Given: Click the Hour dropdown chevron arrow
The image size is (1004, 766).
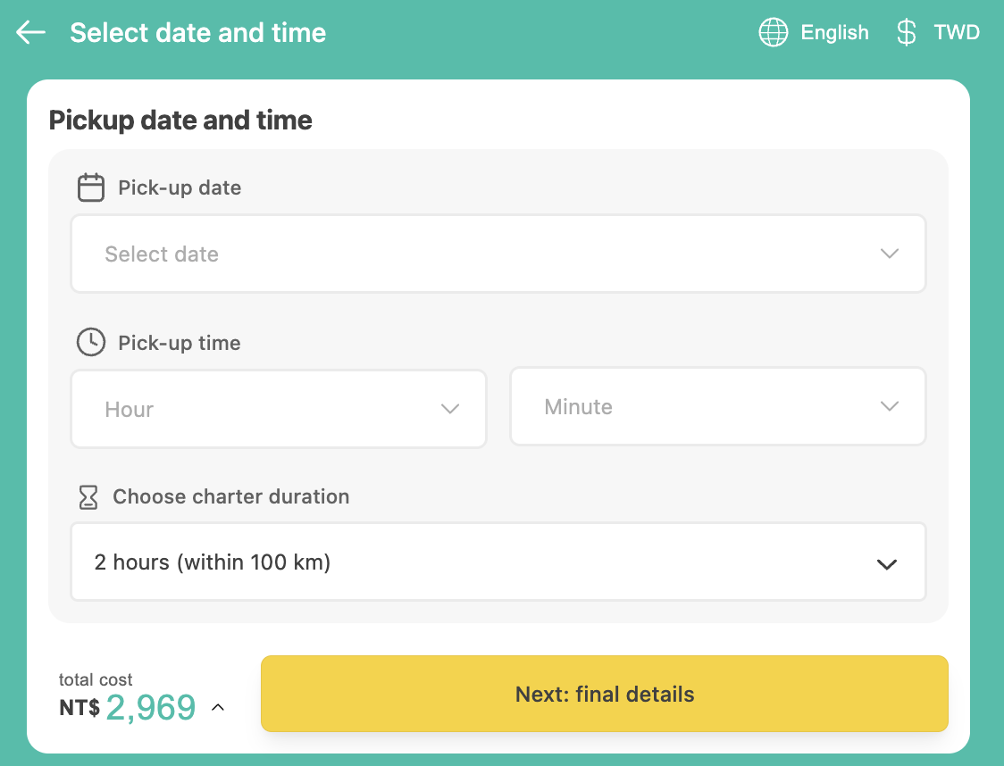Looking at the screenshot, I should point(450,409).
